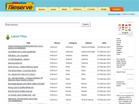Open the plain Top100 sidebar link
Viewport: 139px width, 104px height.
[119, 67]
